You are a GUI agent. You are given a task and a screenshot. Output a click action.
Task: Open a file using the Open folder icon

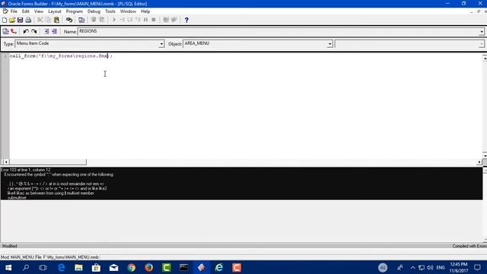pyautogui.click(x=12, y=20)
